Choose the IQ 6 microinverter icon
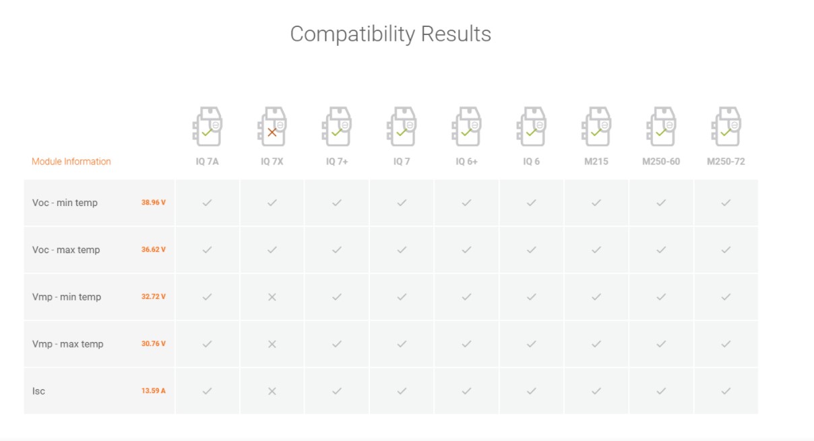 531,127
